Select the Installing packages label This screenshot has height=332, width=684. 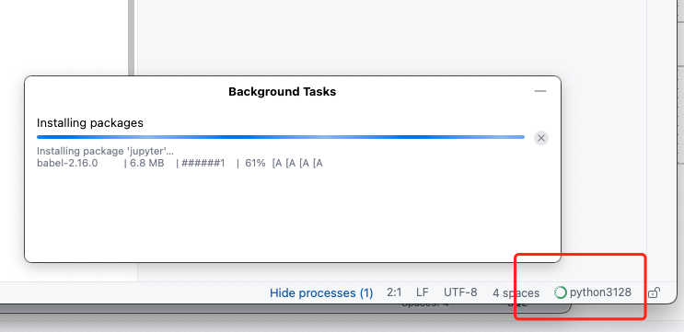pos(90,123)
